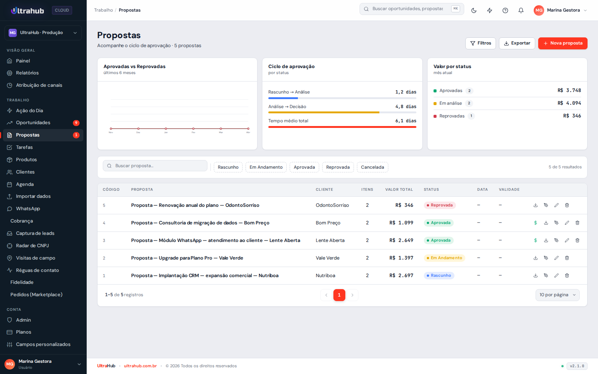598x374 pixels.
Task: Click Trabalho in the breadcrumb
Action: [104, 10]
